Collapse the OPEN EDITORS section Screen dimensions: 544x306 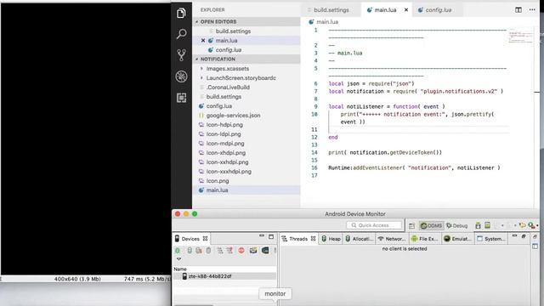point(196,21)
